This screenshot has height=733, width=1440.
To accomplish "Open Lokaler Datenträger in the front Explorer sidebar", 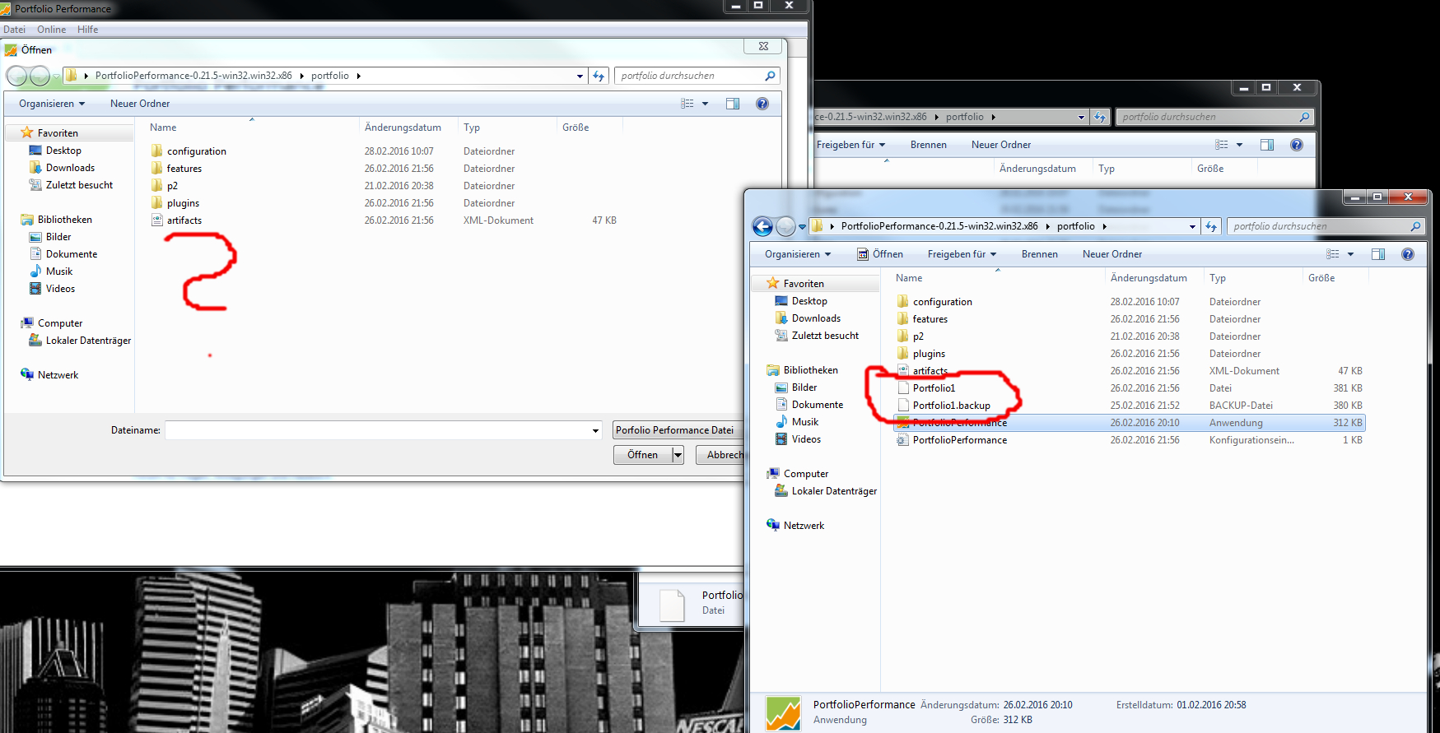I will click(x=834, y=491).
